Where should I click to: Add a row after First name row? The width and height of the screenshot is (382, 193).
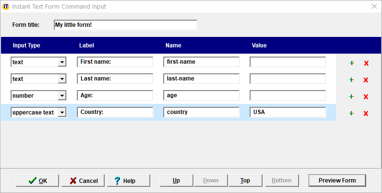[352, 63]
